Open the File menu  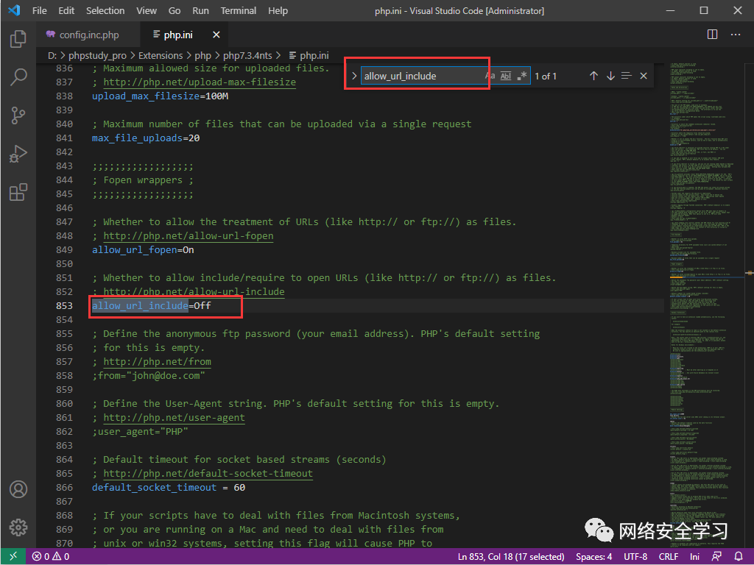pos(40,10)
